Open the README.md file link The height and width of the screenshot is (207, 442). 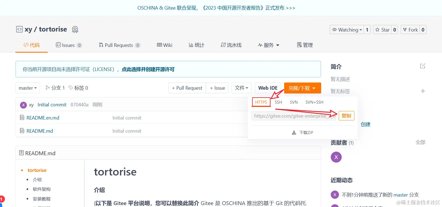tap(40, 131)
